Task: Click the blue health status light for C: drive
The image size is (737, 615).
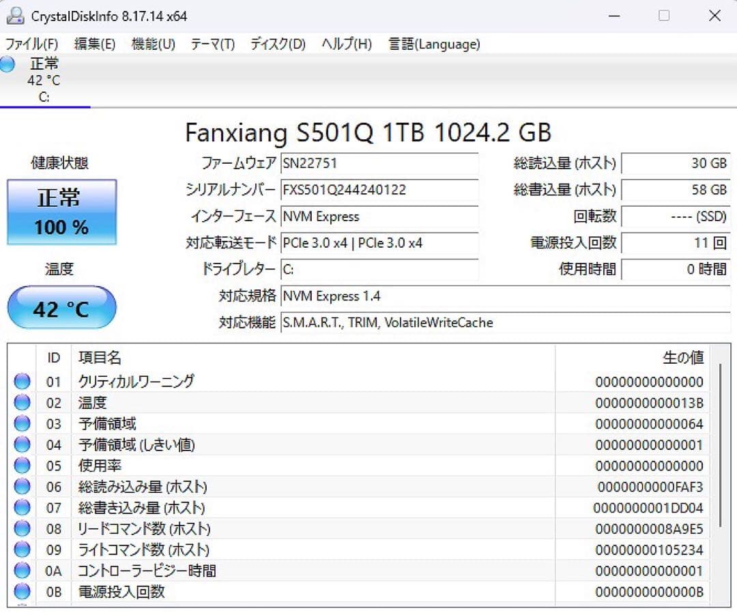Action: coord(7,63)
